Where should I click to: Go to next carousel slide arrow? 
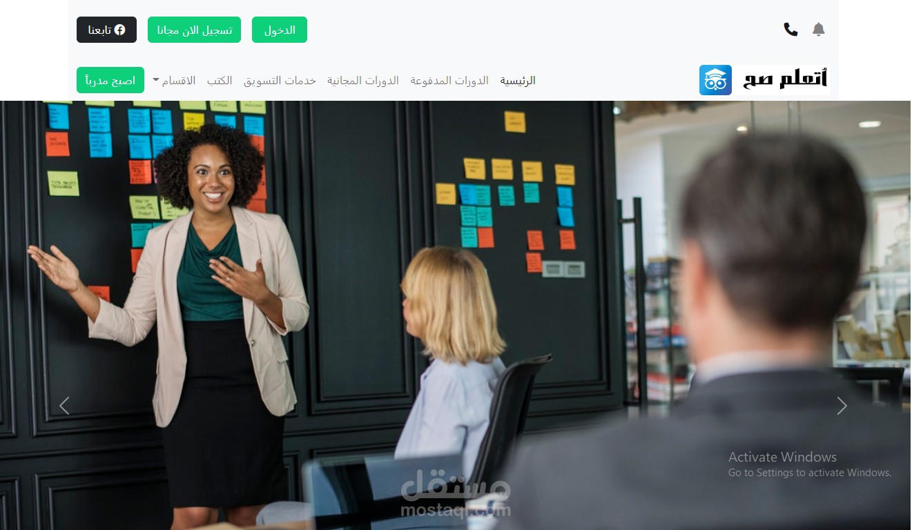click(x=842, y=406)
